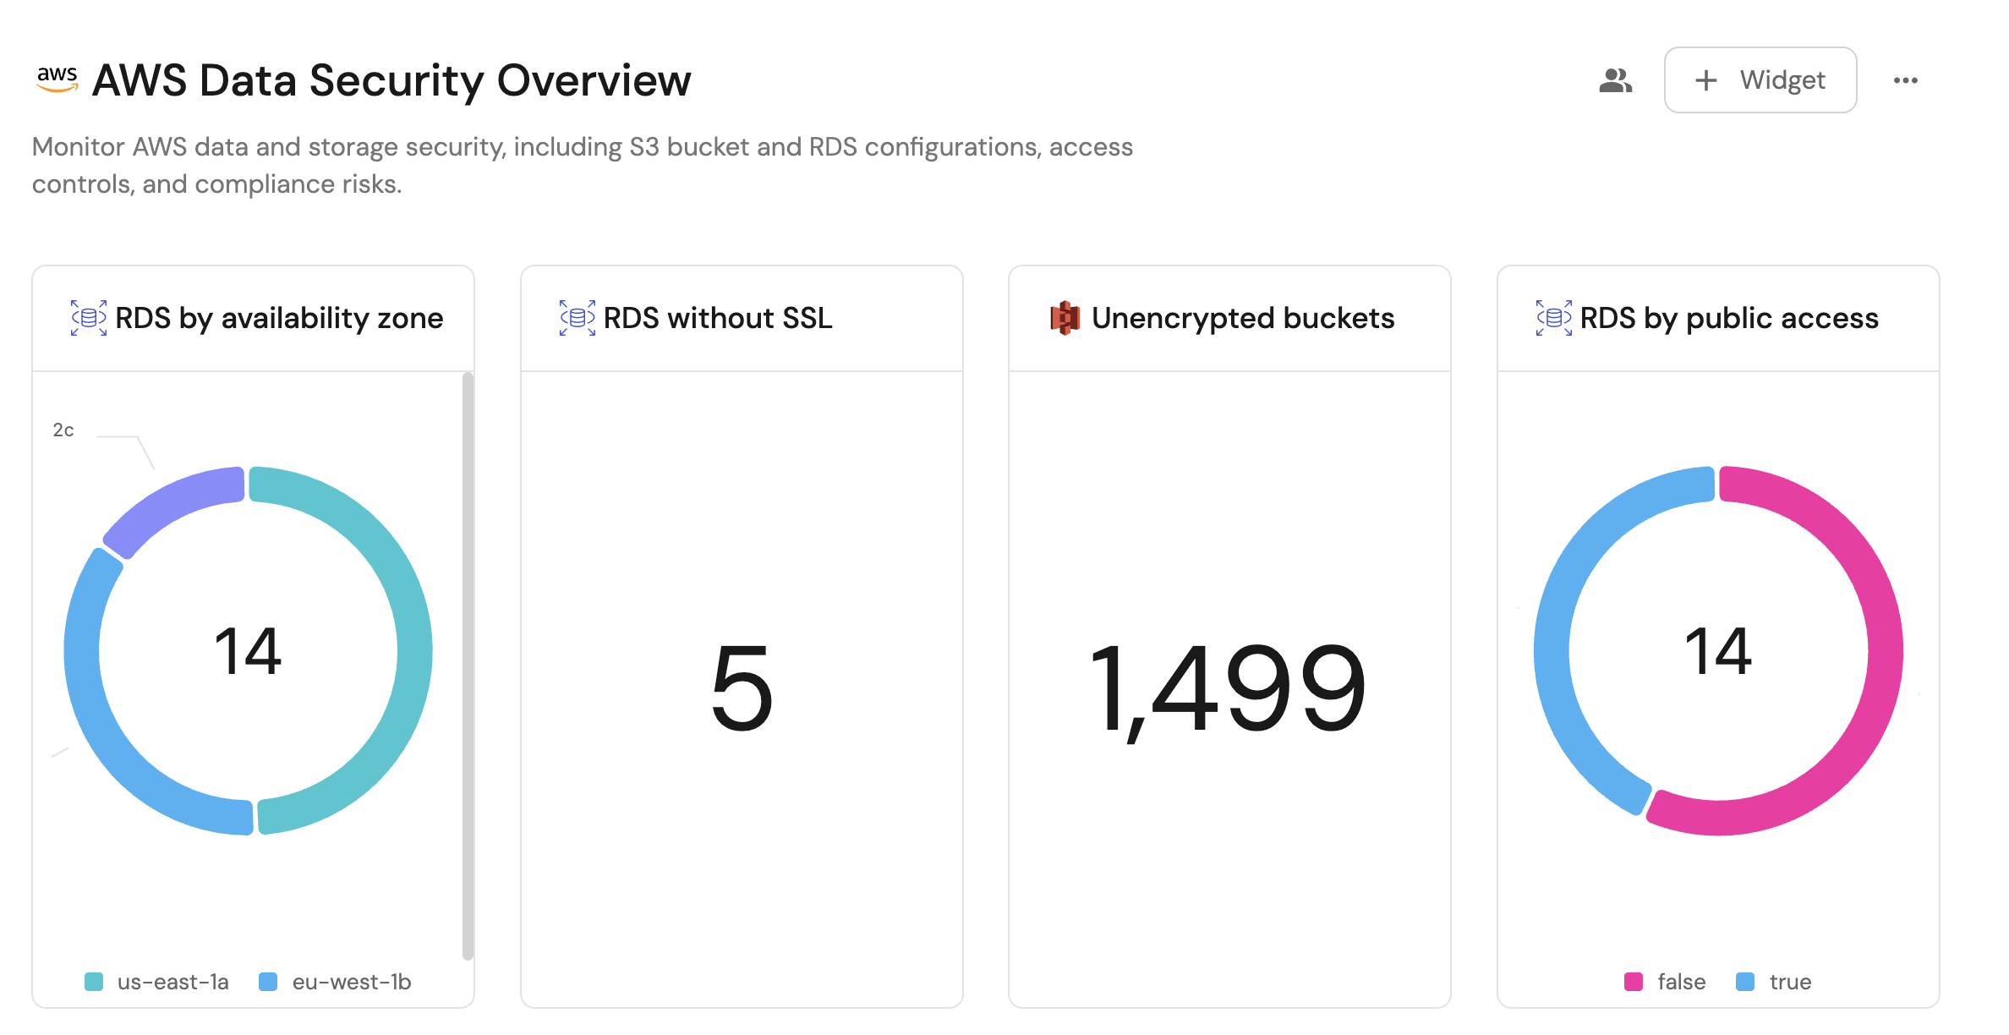
Task: Open the share users icon
Action: click(1615, 80)
